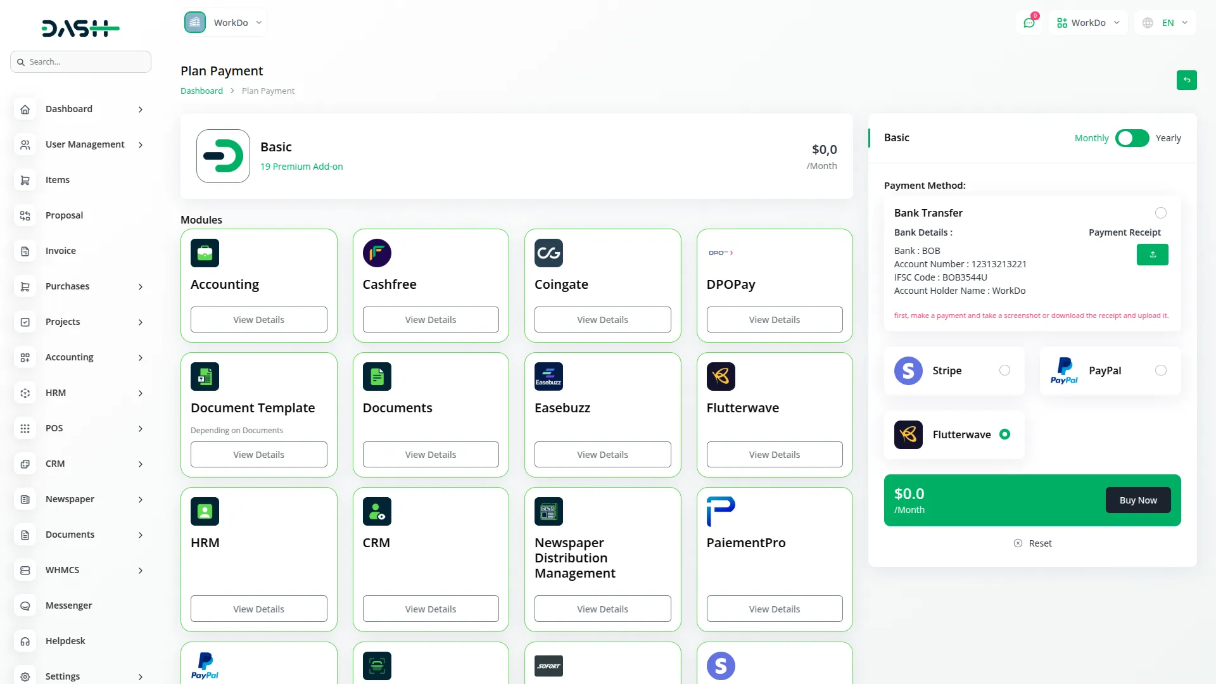Click the Cashfree module icon
The height and width of the screenshot is (684, 1216).
[377, 253]
